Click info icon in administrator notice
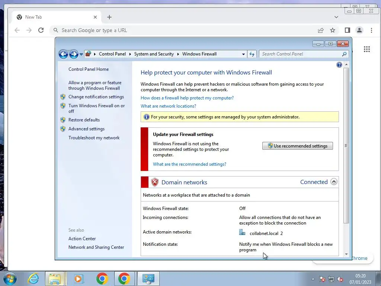This screenshot has height=286, width=381. point(146,117)
